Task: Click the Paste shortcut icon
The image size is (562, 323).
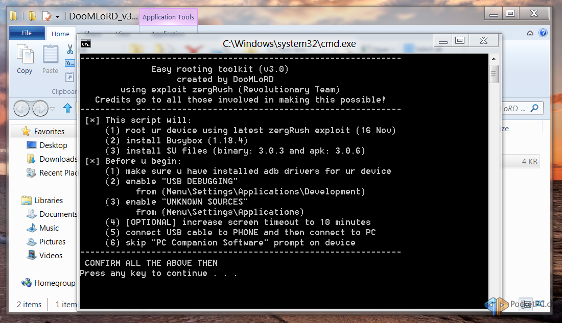Action: [70, 77]
